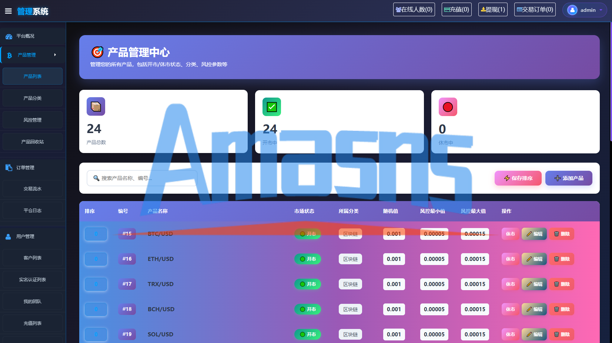Click the search magnifier icon
Viewport: 612px width, 343px height.
pos(96,178)
